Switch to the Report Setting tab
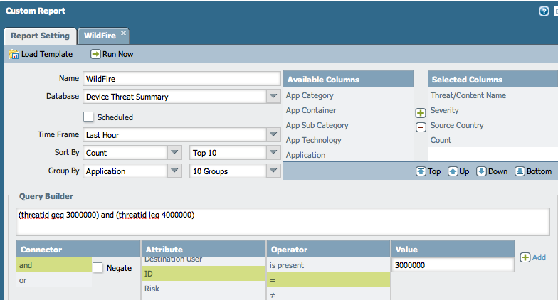This screenshot has width=558, height=300. click(x=40, y=36)
